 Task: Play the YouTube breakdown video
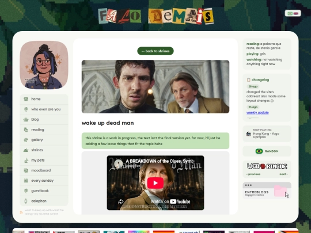(x=155, y=183)
